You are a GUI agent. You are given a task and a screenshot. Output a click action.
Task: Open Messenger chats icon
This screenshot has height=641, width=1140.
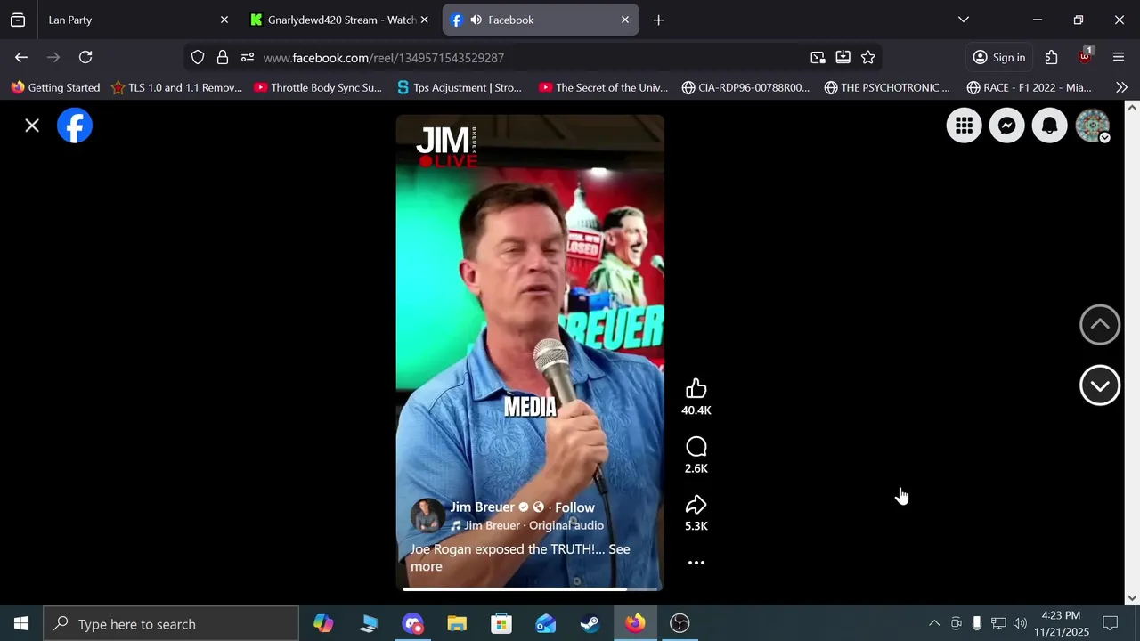point(1006,126)
